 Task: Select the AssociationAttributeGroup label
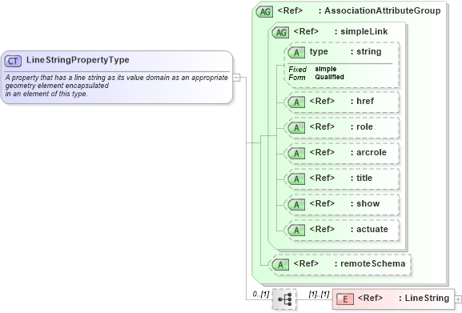pyautogui.click(x=383, y=10)
